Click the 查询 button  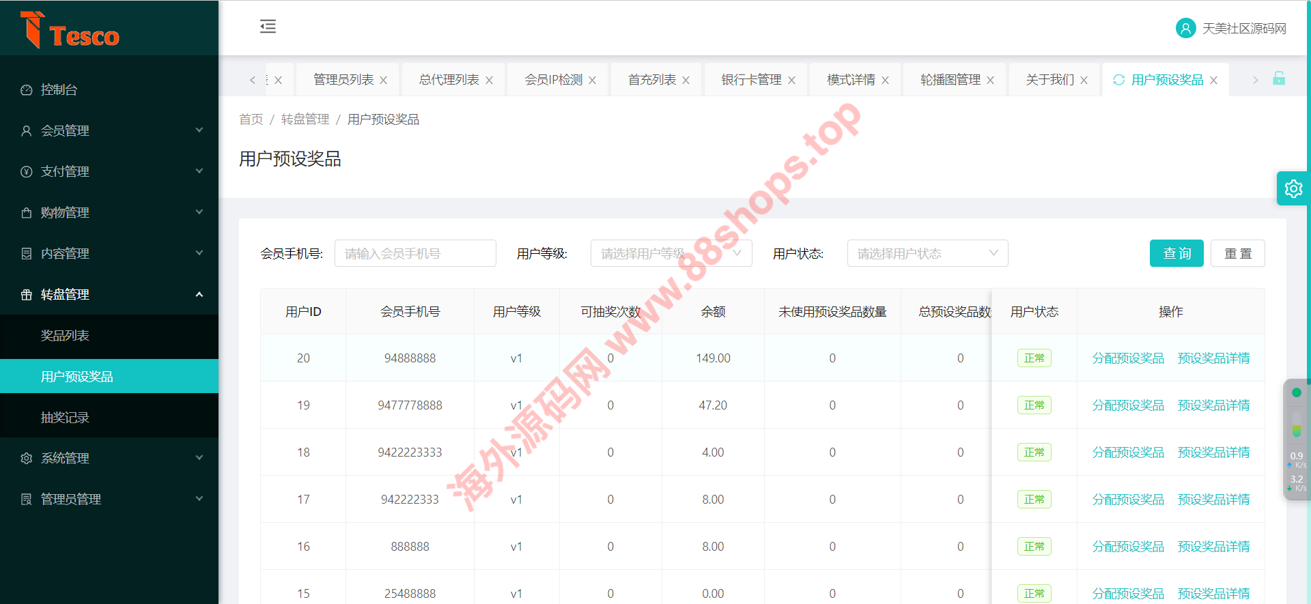pyautogui.click(x=1176, y=253)
